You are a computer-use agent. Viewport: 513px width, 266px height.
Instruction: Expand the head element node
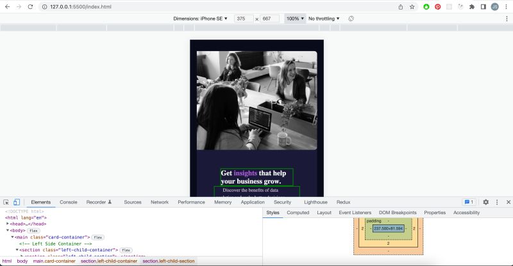coord(8,224)
